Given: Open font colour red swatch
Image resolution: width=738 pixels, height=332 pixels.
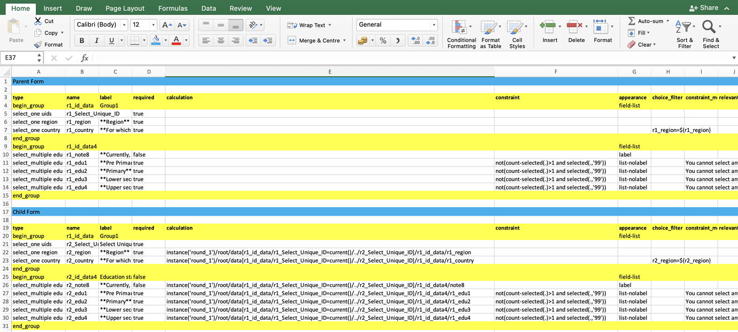Looking at the screenshot, I should click(176, 41).
